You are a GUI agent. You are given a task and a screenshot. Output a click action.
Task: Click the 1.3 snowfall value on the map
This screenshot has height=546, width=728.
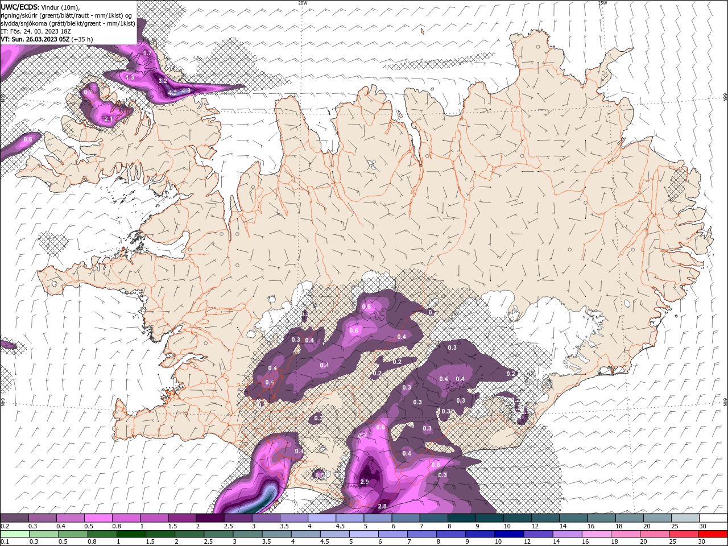(x=130, y=77)
